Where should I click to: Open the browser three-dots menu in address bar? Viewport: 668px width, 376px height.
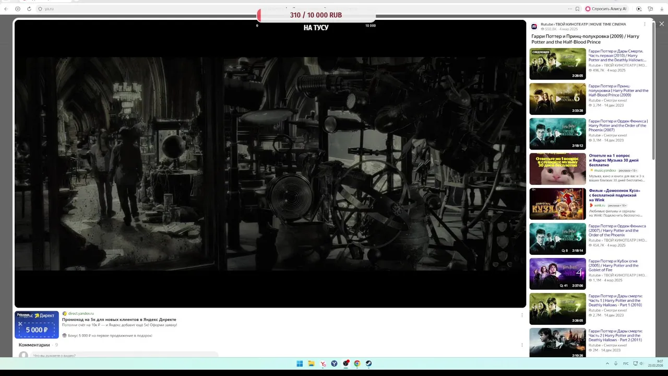(x=570, y=9)
